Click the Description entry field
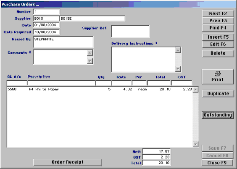The width and height of the screenshot is (237, 169). coord(61,83)
